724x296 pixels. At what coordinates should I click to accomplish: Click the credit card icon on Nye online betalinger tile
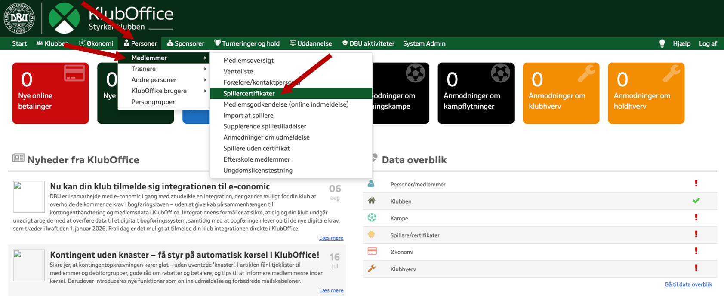[74, 73]
